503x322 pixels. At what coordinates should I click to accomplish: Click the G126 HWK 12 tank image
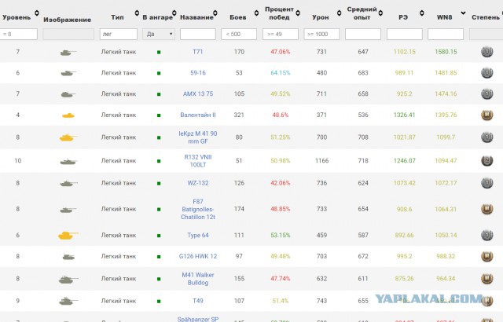(68, 256)
